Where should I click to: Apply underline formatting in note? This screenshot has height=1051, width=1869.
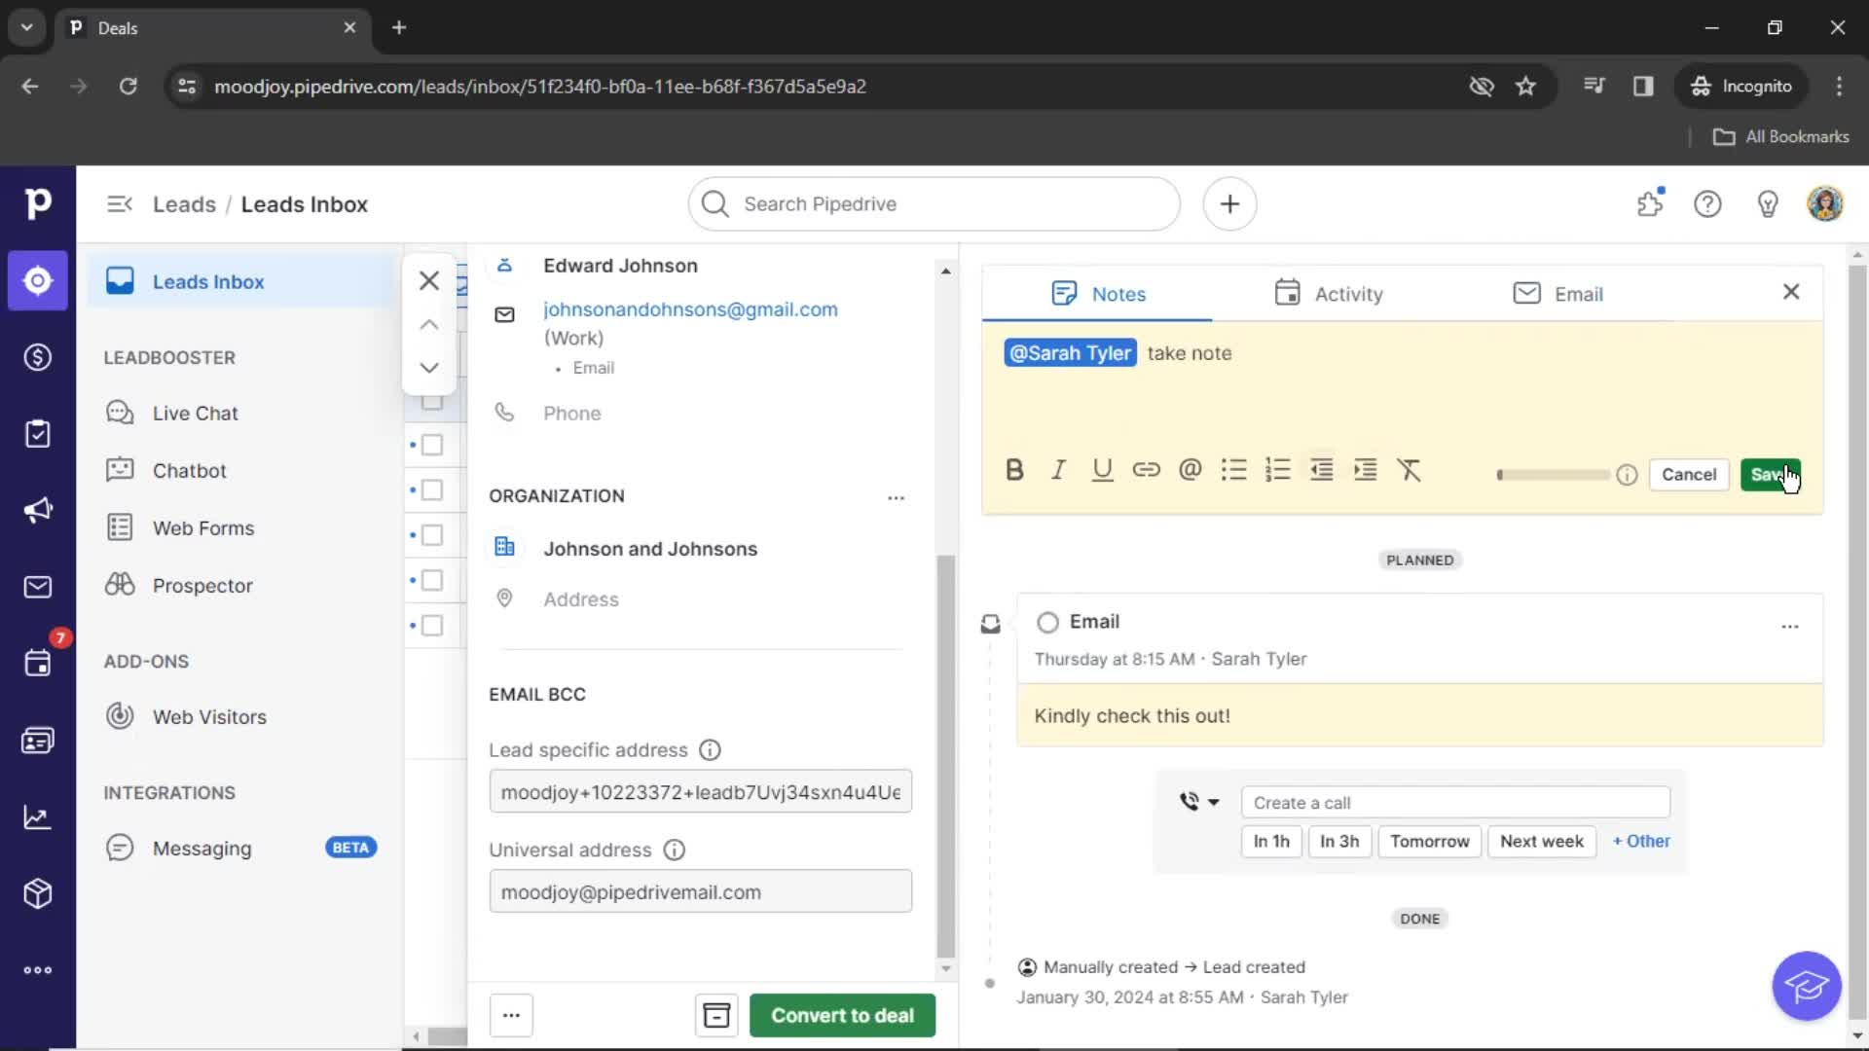(x=1102, y=470)
